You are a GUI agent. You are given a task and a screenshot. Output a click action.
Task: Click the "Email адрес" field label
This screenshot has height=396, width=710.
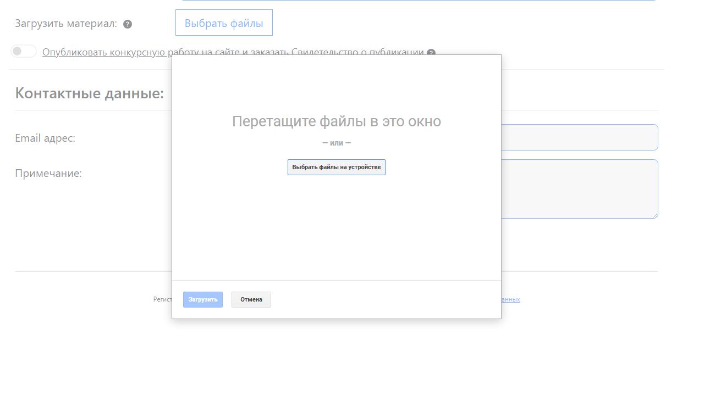pyautogui.click(x=45, y=138)
